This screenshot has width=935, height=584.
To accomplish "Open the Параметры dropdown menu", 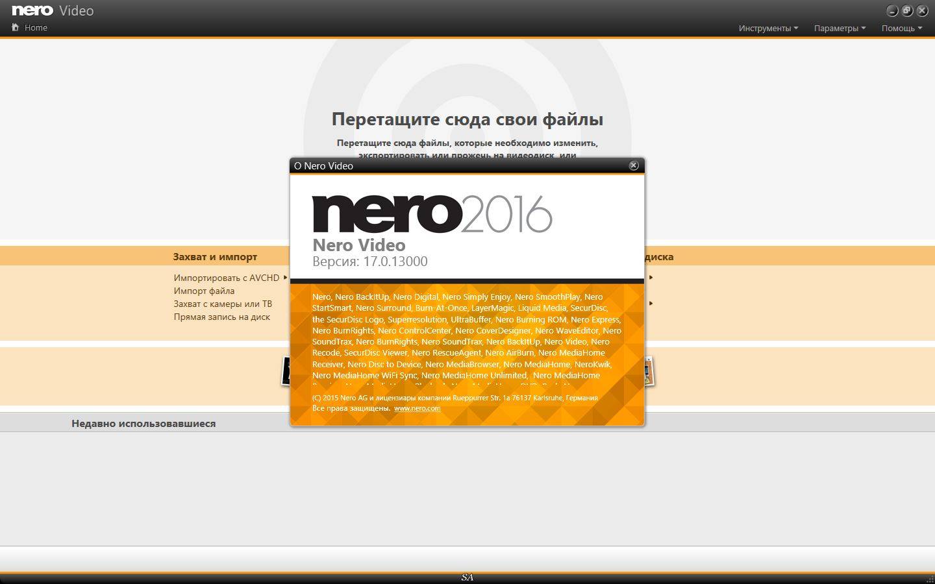I will [840, 28].
